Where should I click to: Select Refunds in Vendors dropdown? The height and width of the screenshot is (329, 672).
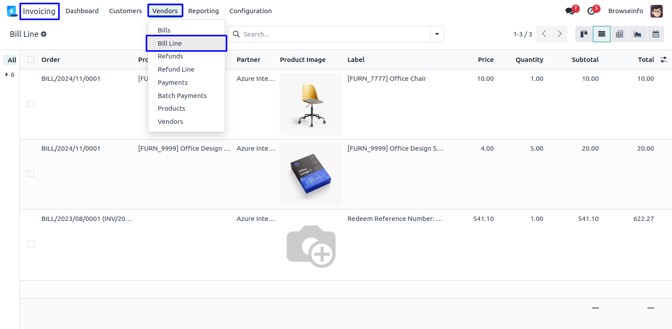tap(186, 56)
